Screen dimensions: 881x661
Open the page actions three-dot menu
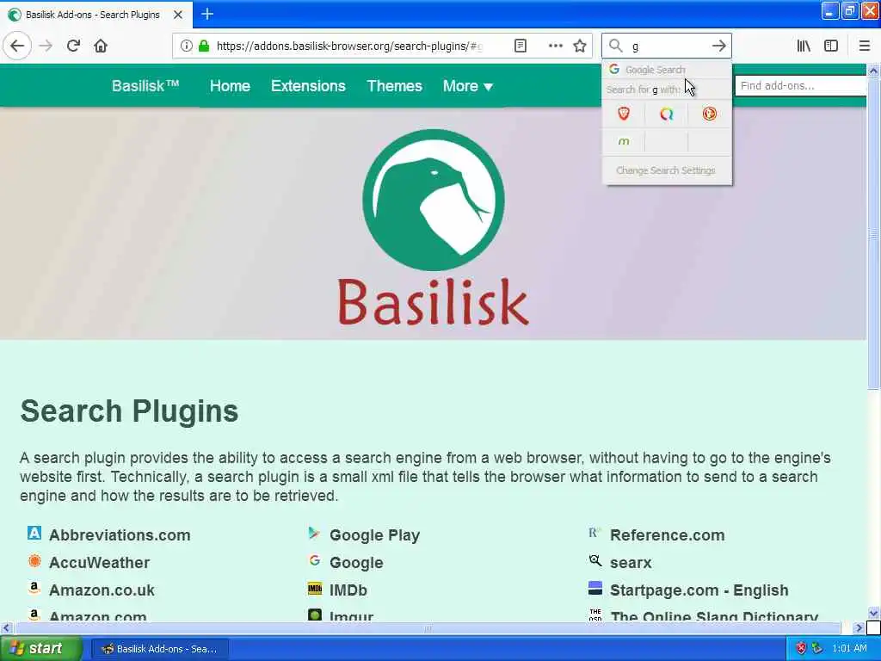(555, 46)
